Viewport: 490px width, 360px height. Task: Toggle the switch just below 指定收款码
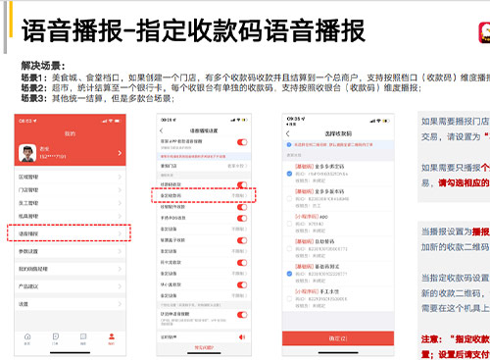click(242, 207)
